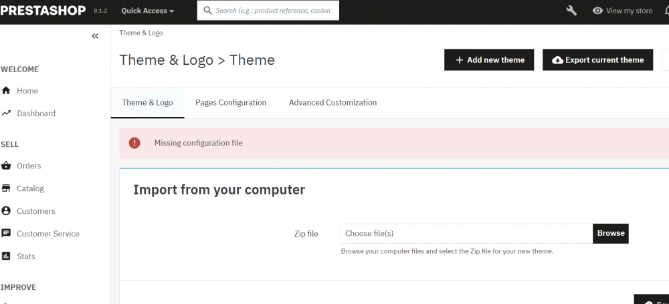
Task: Click the Home house icon
Action: tap(6, 90)
